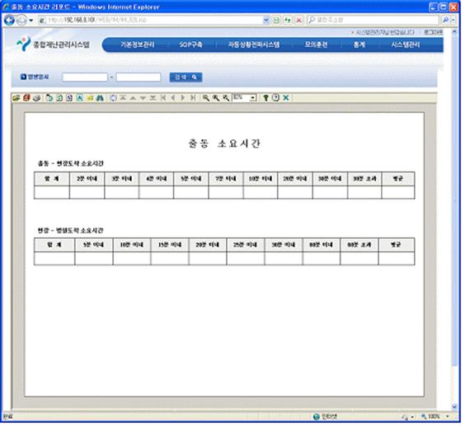Click the printer icon in report toolbar
This screenshot has width=465, height=427.
click(37, 98)
